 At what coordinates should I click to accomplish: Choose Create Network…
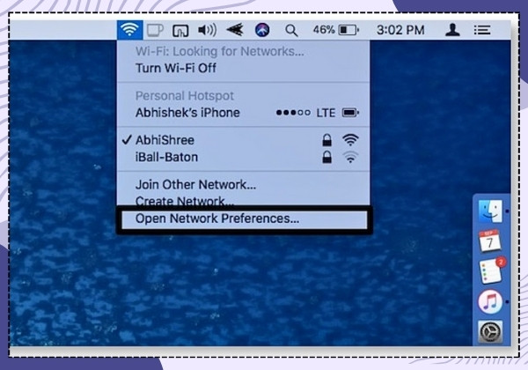coord(243,201)
